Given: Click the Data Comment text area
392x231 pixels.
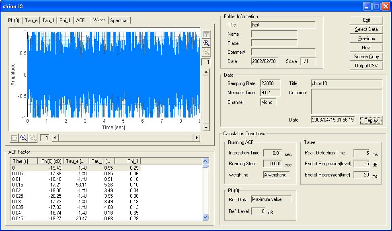Looking at the screenshot, I should point(347,101).
